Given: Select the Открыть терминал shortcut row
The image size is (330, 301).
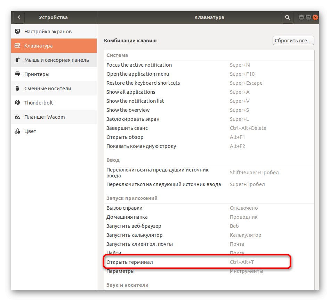Looking at the screenshot, I should [x=197, y=262].
